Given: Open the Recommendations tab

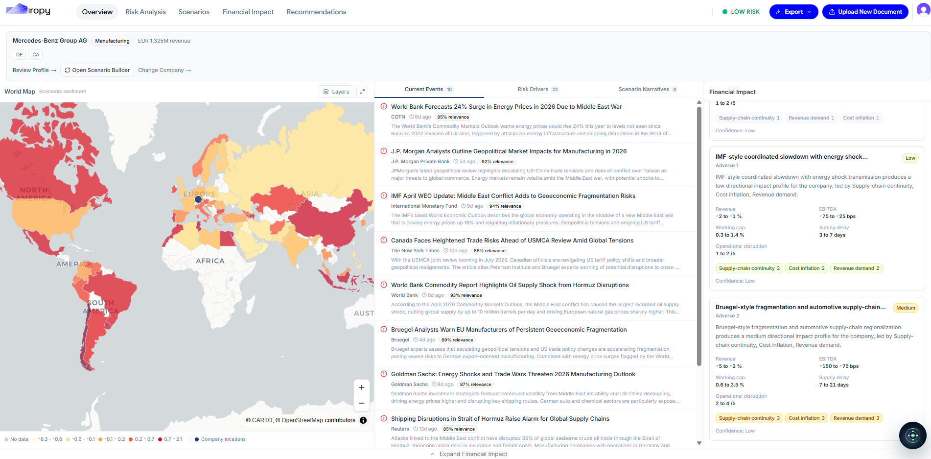Looking at the screenshot, I should 316,12.
